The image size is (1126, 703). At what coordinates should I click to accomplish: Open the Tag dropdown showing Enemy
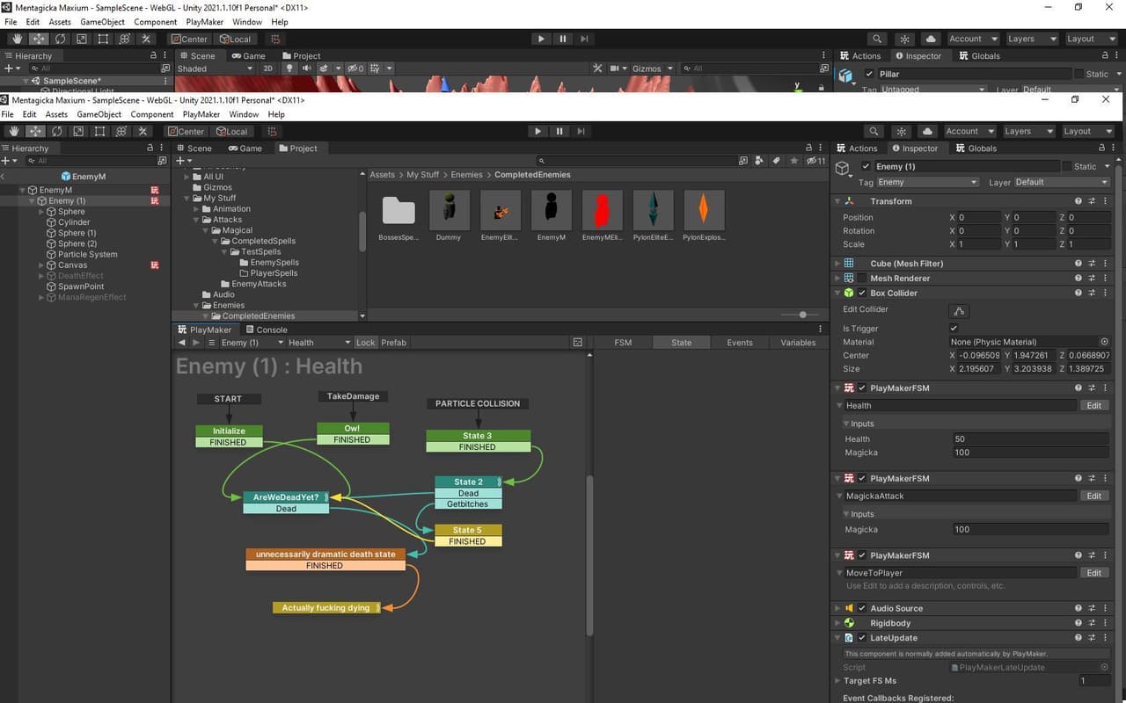927,182
